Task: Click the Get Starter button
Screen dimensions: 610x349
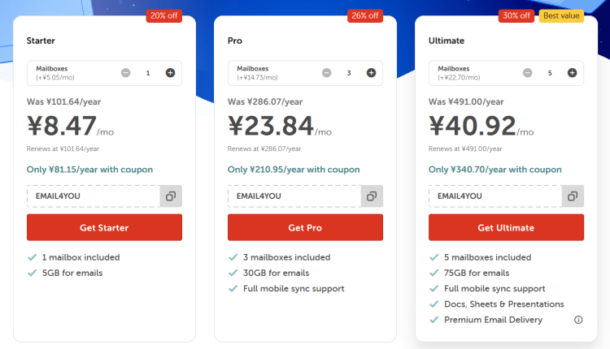Action: pos(104,227)
